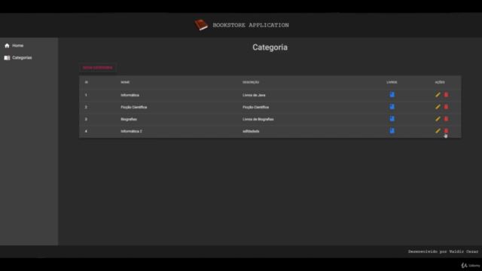The image size is (482, 271).
Task: Click the Ações column header
Action: click(x=440, y=82)
